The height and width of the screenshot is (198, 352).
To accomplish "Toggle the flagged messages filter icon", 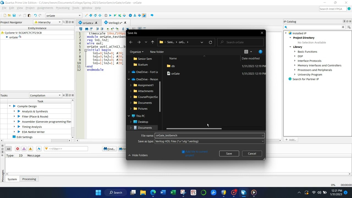I will click(39, 149).
